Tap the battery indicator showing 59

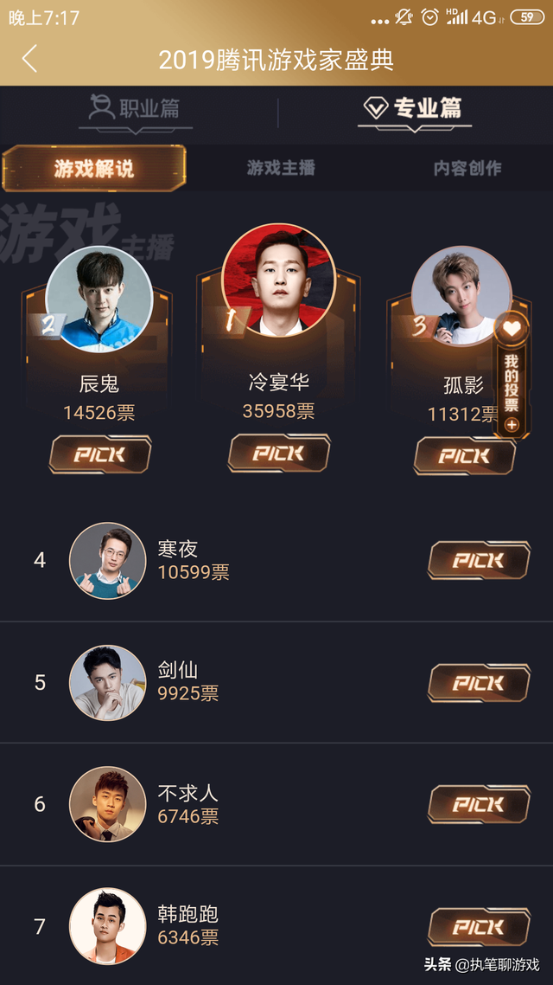coord(527,17)
